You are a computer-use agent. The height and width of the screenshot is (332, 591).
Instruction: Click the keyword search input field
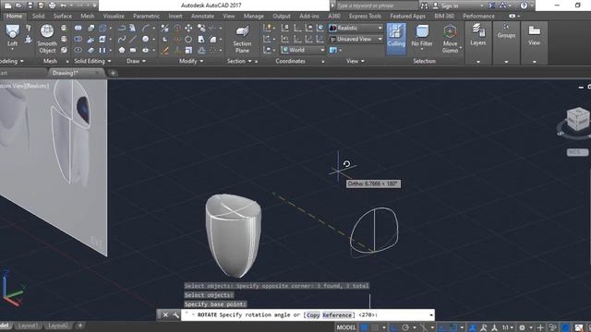click(377, 6)
